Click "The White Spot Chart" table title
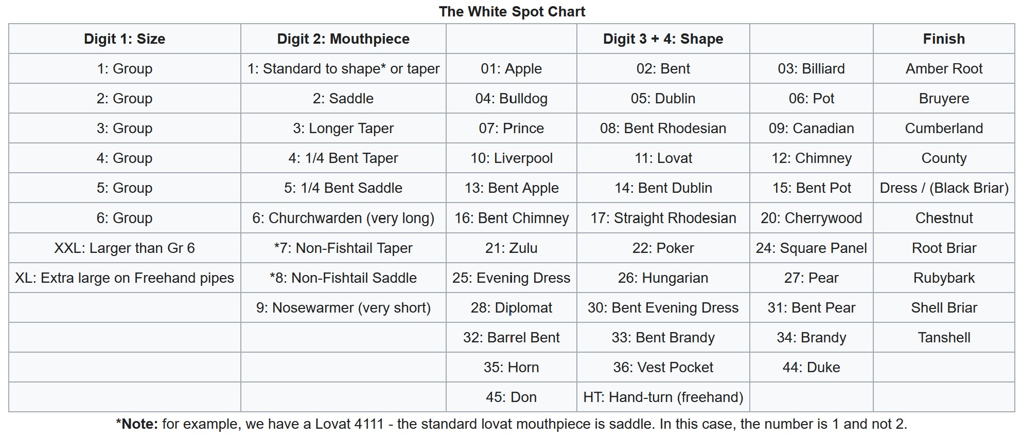 (x=512, y=12)
